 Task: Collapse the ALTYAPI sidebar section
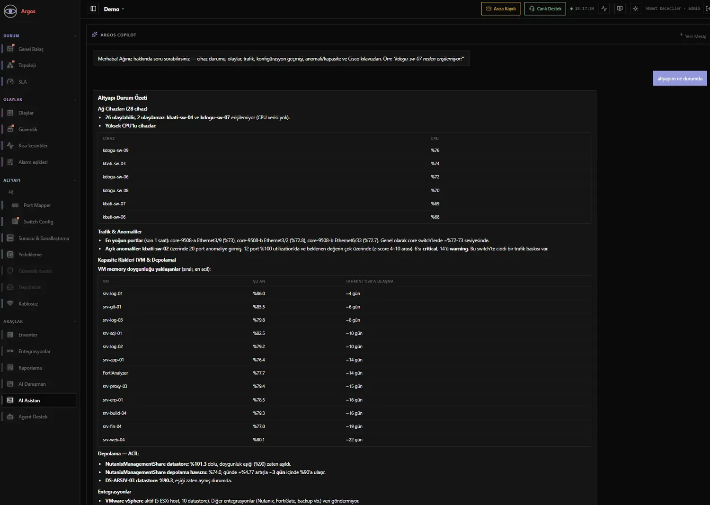click(75, 180)
